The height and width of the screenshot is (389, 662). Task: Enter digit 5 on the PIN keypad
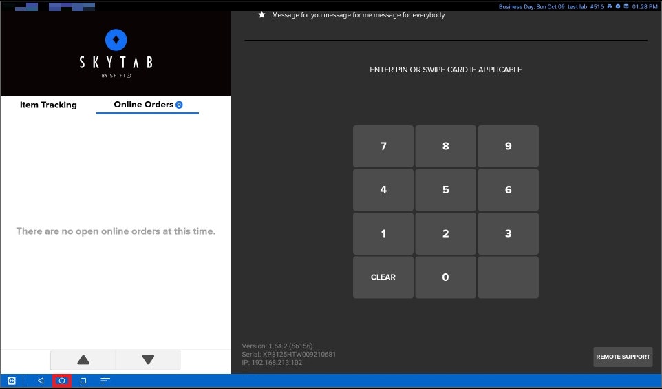tap(445, 190)
